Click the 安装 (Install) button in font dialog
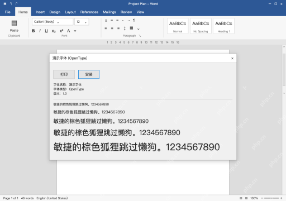Viewport: 286px width, 201px height. click(89, 74)
